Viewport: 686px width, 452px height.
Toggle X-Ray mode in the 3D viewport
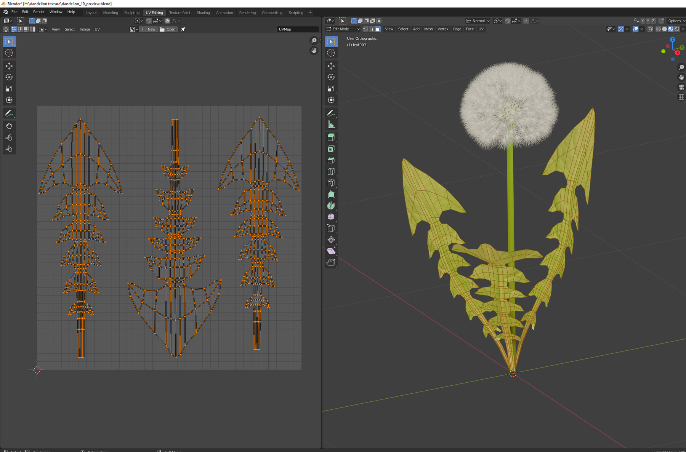click(651, 29)
